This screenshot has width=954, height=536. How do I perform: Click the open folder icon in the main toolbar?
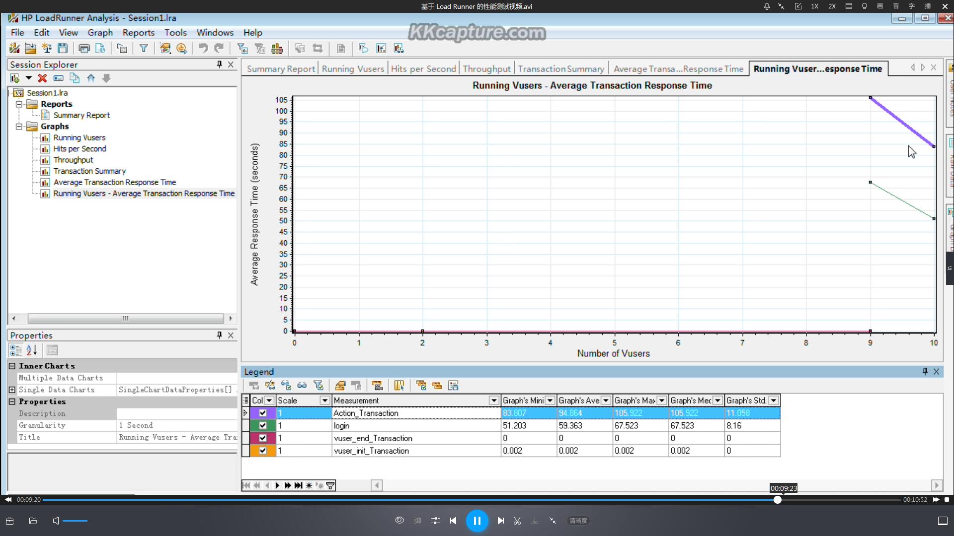[x=30, y=48]
